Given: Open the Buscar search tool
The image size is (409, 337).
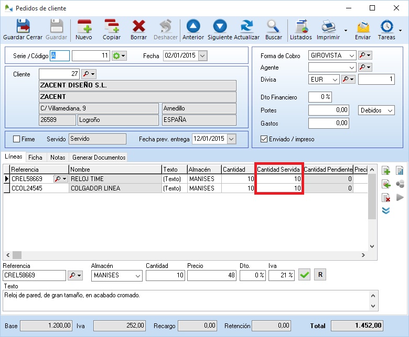Looking at the screenshot, I should point(273,26).
